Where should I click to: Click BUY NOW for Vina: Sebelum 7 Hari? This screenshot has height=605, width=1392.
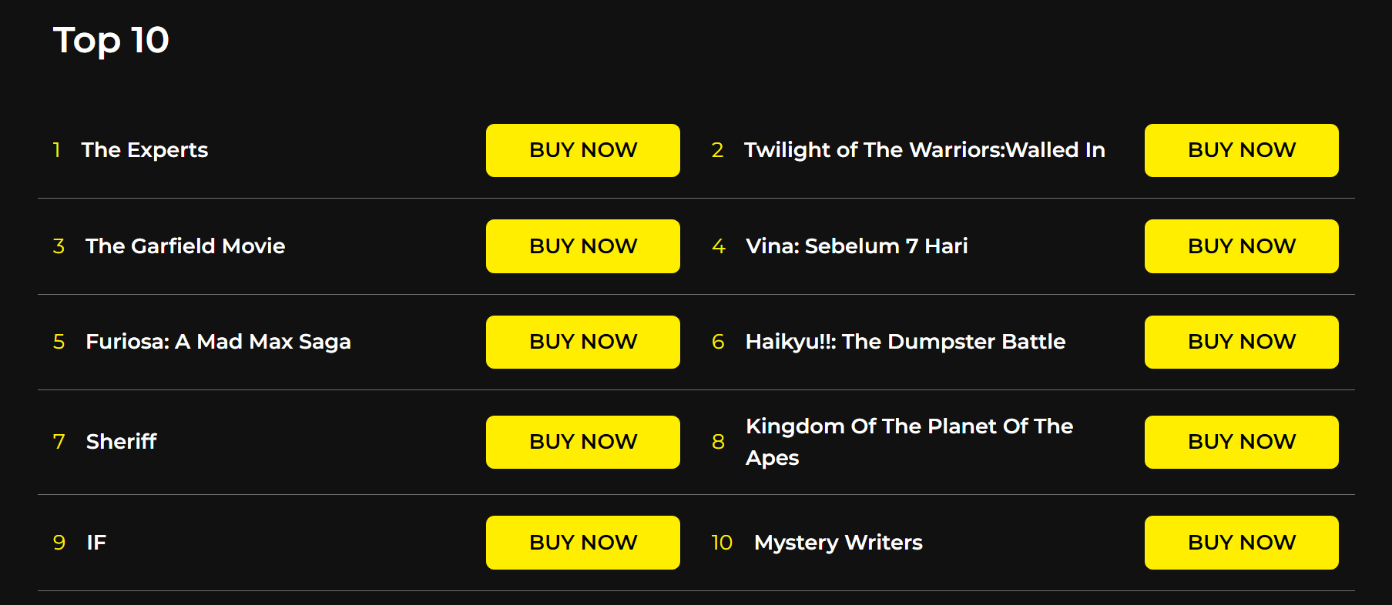(x=1241, y=246)
